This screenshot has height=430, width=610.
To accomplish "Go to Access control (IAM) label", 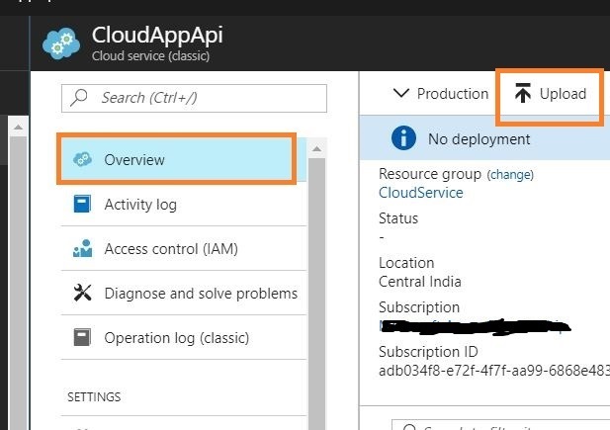I will [x=171, y=249].
